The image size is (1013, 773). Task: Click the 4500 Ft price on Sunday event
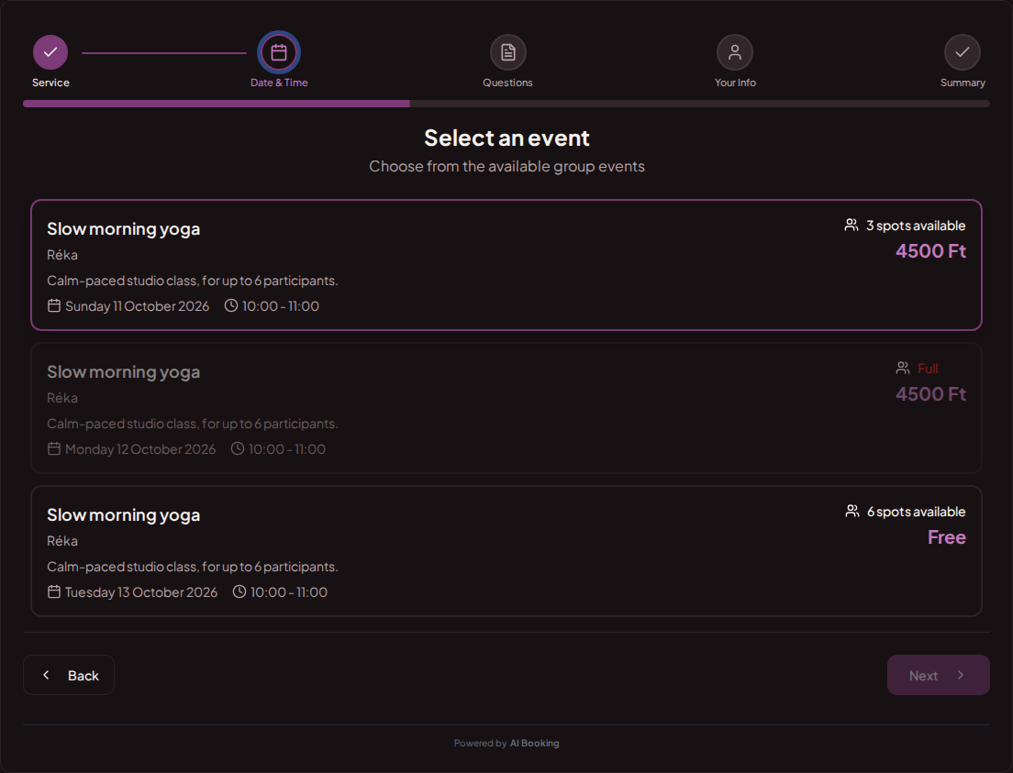(930, 251)
